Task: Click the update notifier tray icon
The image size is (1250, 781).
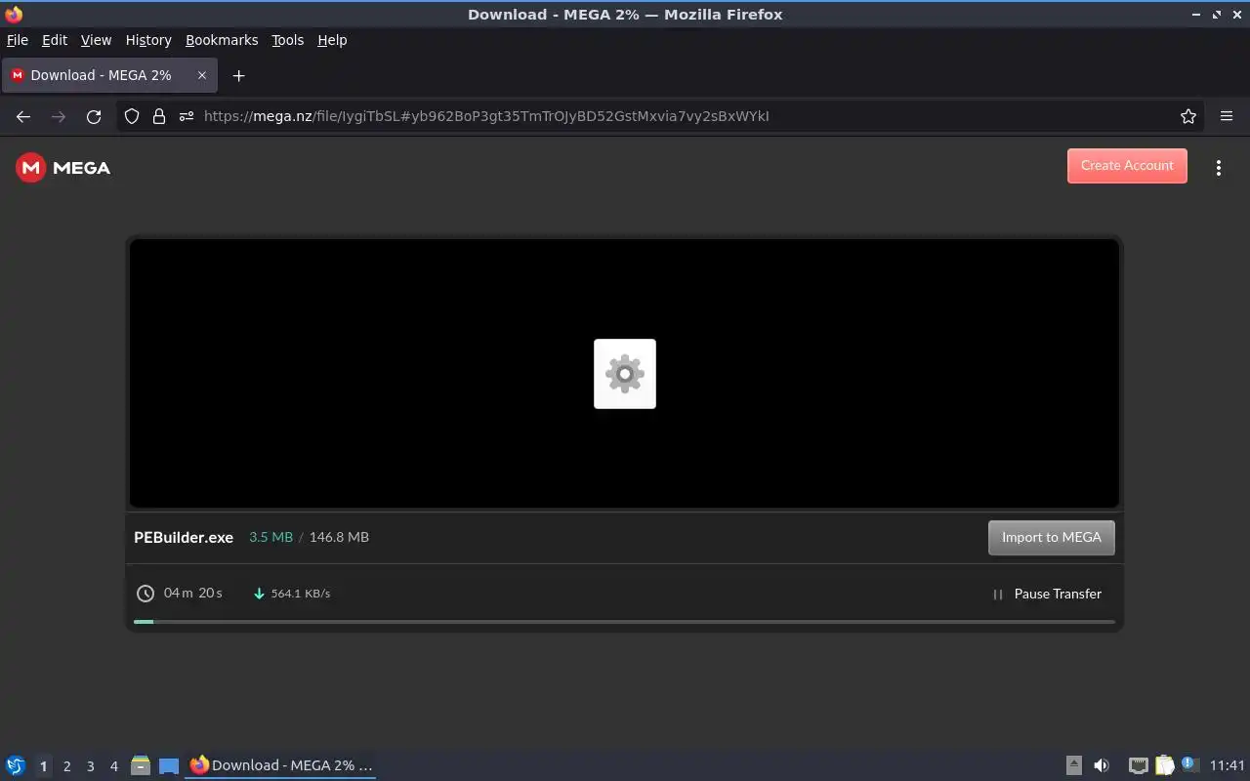Action: point(1188,764)
